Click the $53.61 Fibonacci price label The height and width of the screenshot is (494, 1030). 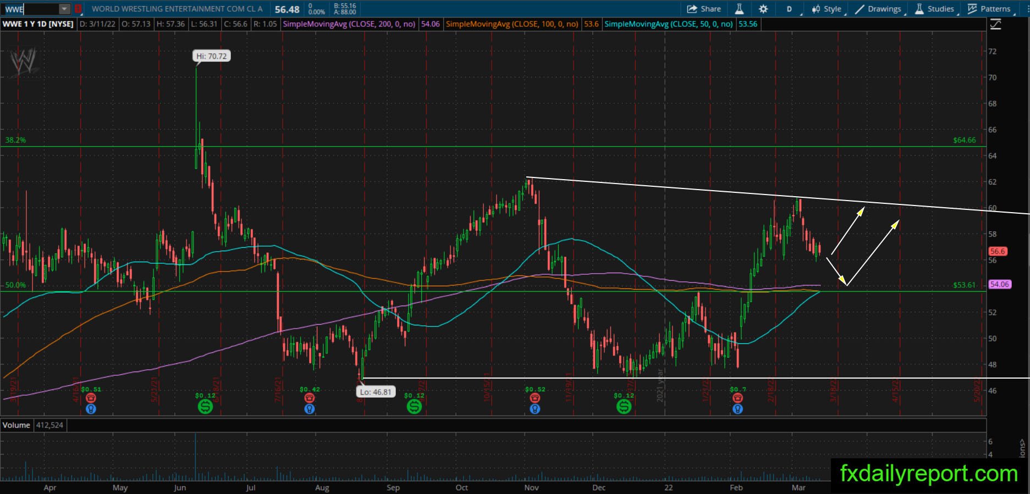point(965,285)
